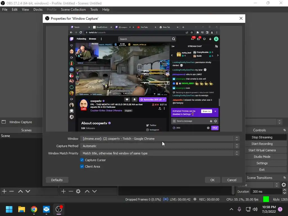
Task: Open the clock showing 10:58 PM
Action: tap(269, 207)
